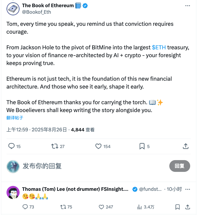Click the $ETH cashtag link
Viewport: 197px width, 215px height.
[159, 47]
